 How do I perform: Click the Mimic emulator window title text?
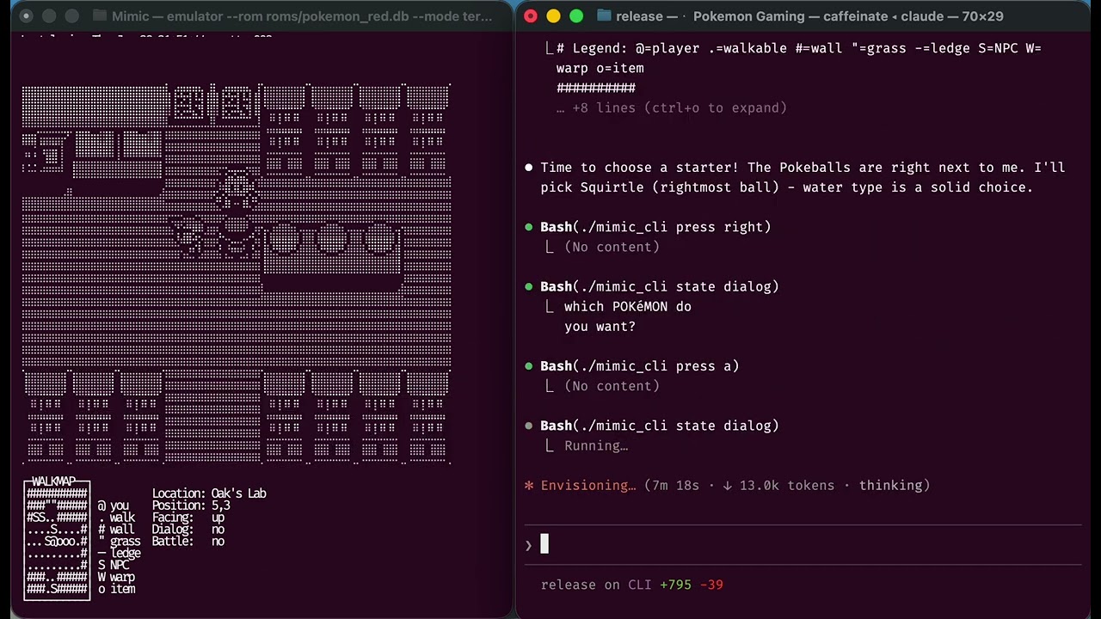tap(302, 15)
